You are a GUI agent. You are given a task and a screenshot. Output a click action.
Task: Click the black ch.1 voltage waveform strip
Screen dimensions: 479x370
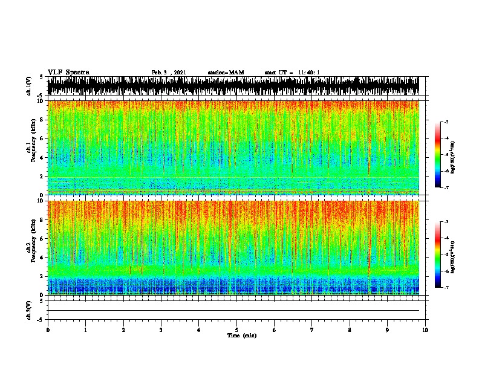[233, 86]
